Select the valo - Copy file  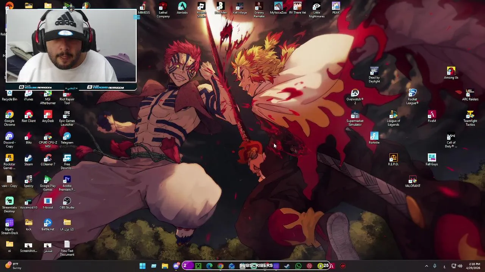click(9, 182)
